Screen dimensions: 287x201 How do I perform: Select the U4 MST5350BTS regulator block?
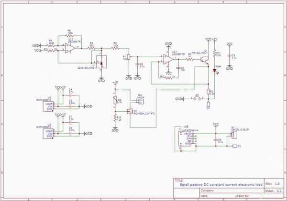click(48, 133)
